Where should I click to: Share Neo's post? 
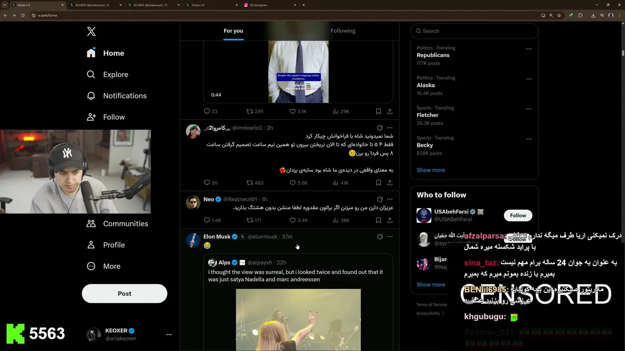point(390,220)
